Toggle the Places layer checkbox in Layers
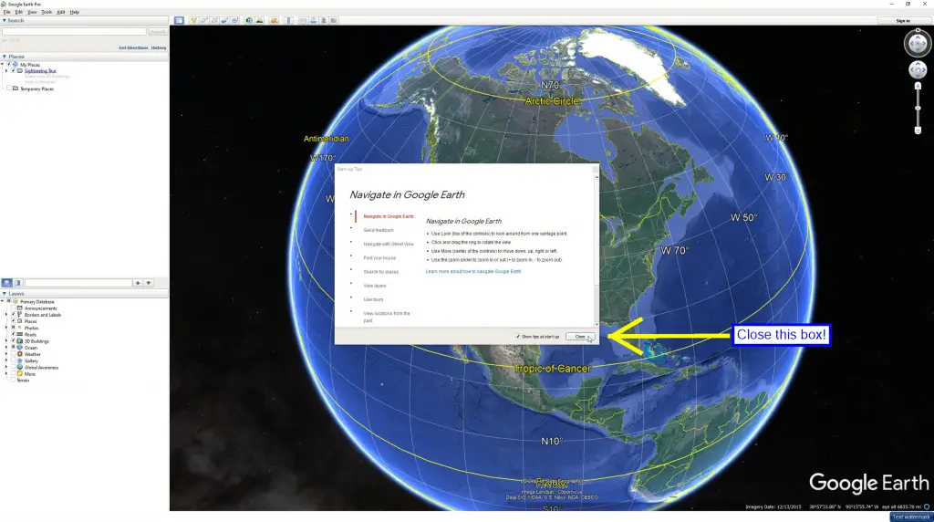The height and width of the screenshot is (522, 934). (x=13, y=321)
